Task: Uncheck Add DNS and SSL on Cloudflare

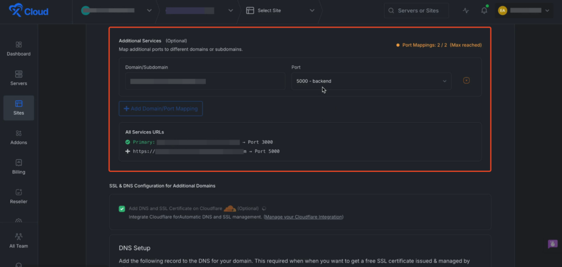Action: 122,209
